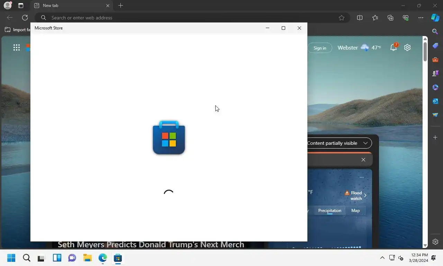Viewport: 443px width, 266px height.
Task: Open new tab page settings gear
Action: click(407, 48)
